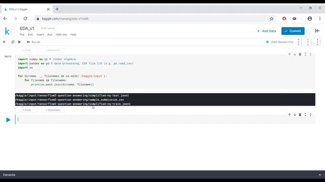
Task: Open the browser profile account icon
Action: [x=310, y=19]
